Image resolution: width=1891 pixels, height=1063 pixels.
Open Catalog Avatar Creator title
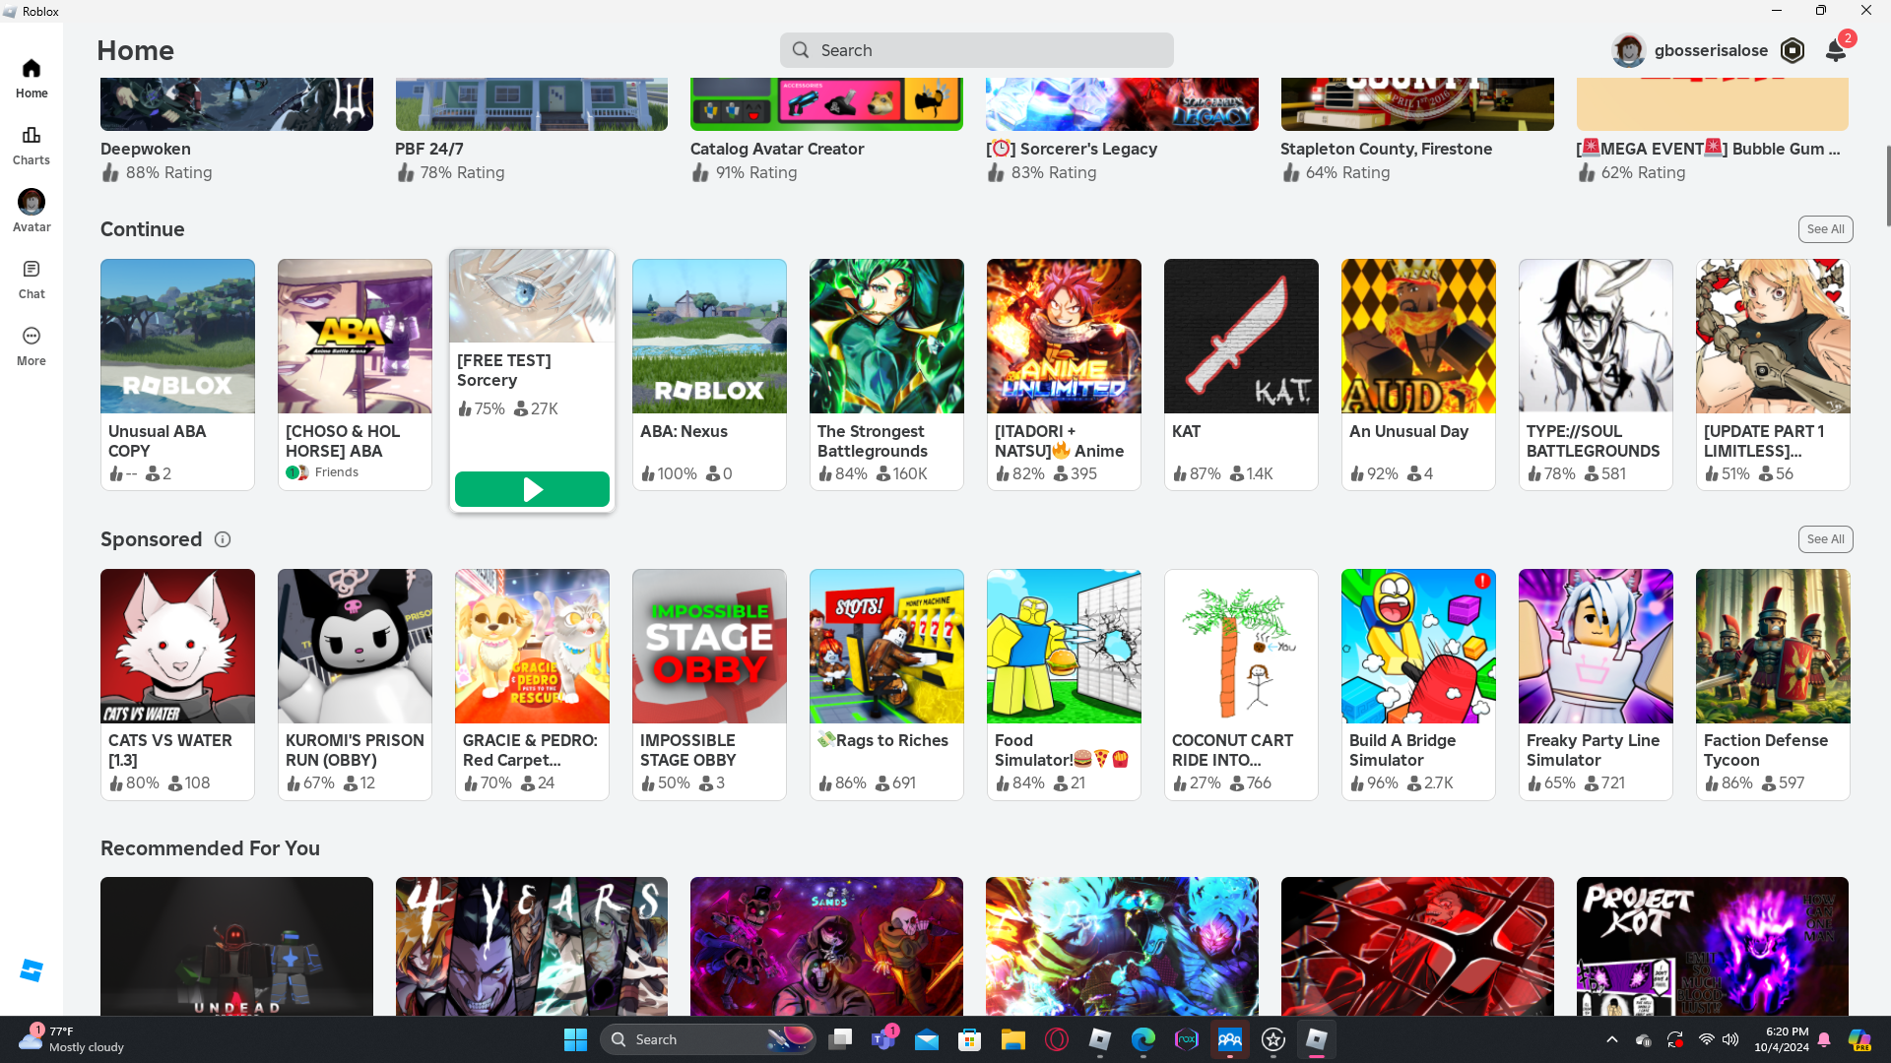point(777,149)
